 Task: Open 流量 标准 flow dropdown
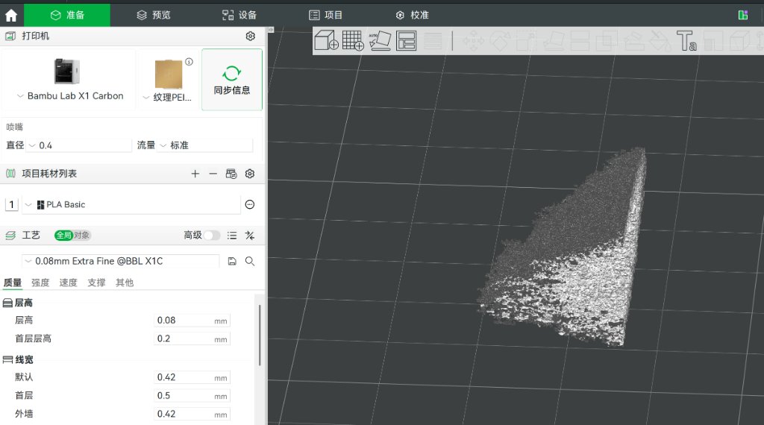pyautogui.click(x=205, y=145)
